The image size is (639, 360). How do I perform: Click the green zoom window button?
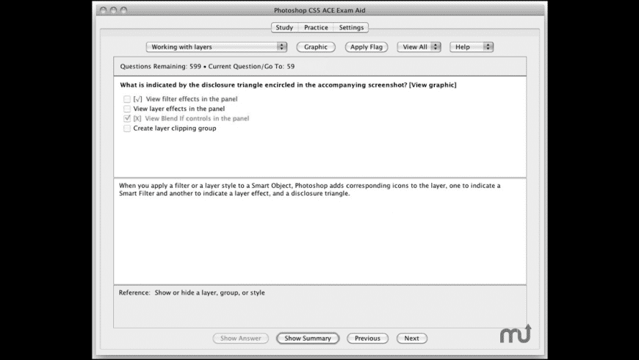tap(123, 10)
